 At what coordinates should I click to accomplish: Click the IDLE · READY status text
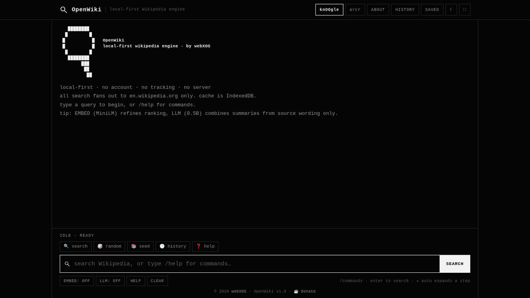(77, 236)
